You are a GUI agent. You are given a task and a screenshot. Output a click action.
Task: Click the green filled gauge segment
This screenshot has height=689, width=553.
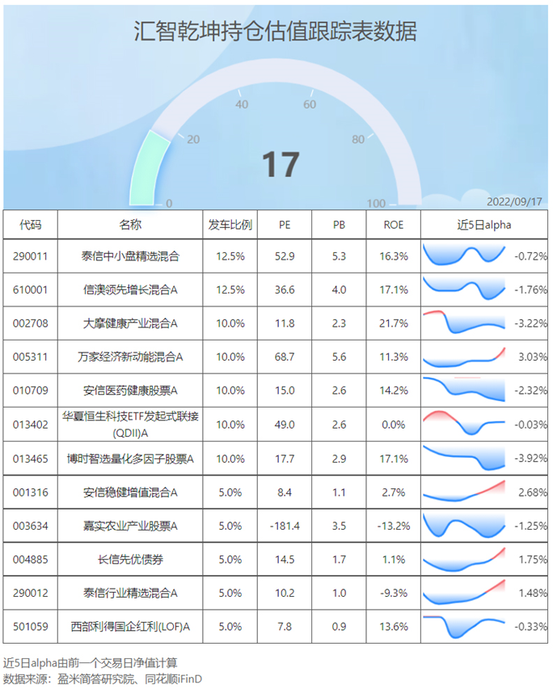click(x=150, y=168)
